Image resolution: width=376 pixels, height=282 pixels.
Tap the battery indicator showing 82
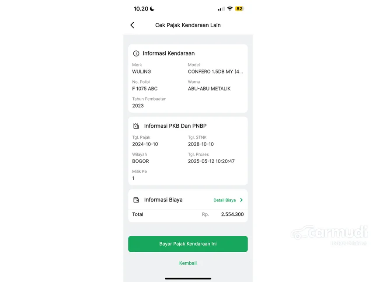239,9
